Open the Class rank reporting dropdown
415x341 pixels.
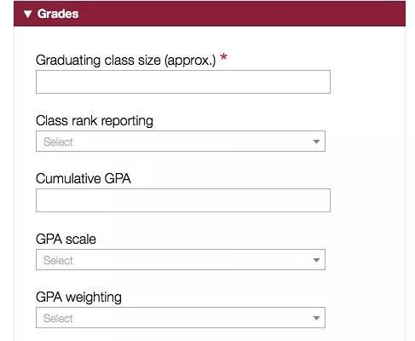[181, 142]
